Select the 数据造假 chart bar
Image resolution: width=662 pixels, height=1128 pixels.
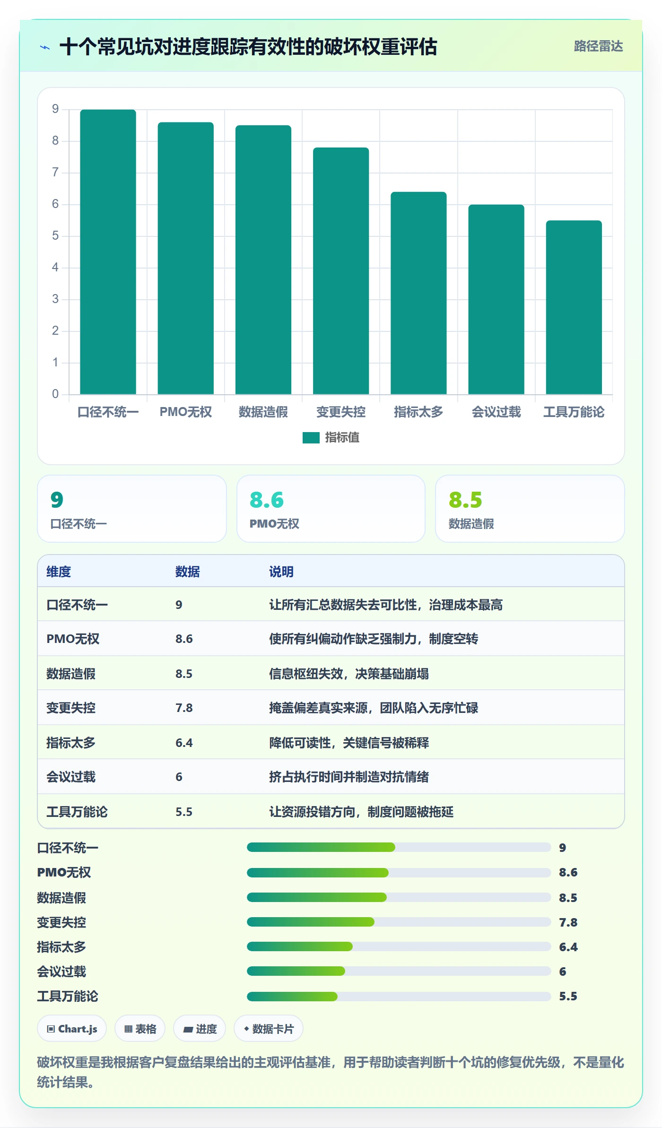point(263,260)
